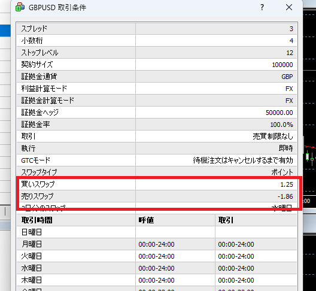Click the margin rate value 100.0%
This screenshot has height=291, width=316.
click(x=281, y=125)
